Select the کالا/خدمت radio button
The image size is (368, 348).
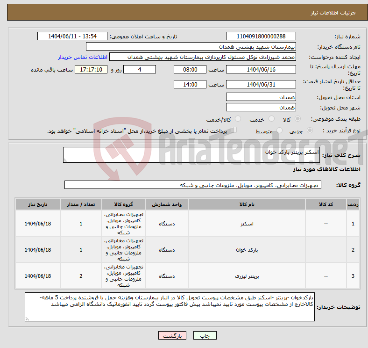pos(238,119)
